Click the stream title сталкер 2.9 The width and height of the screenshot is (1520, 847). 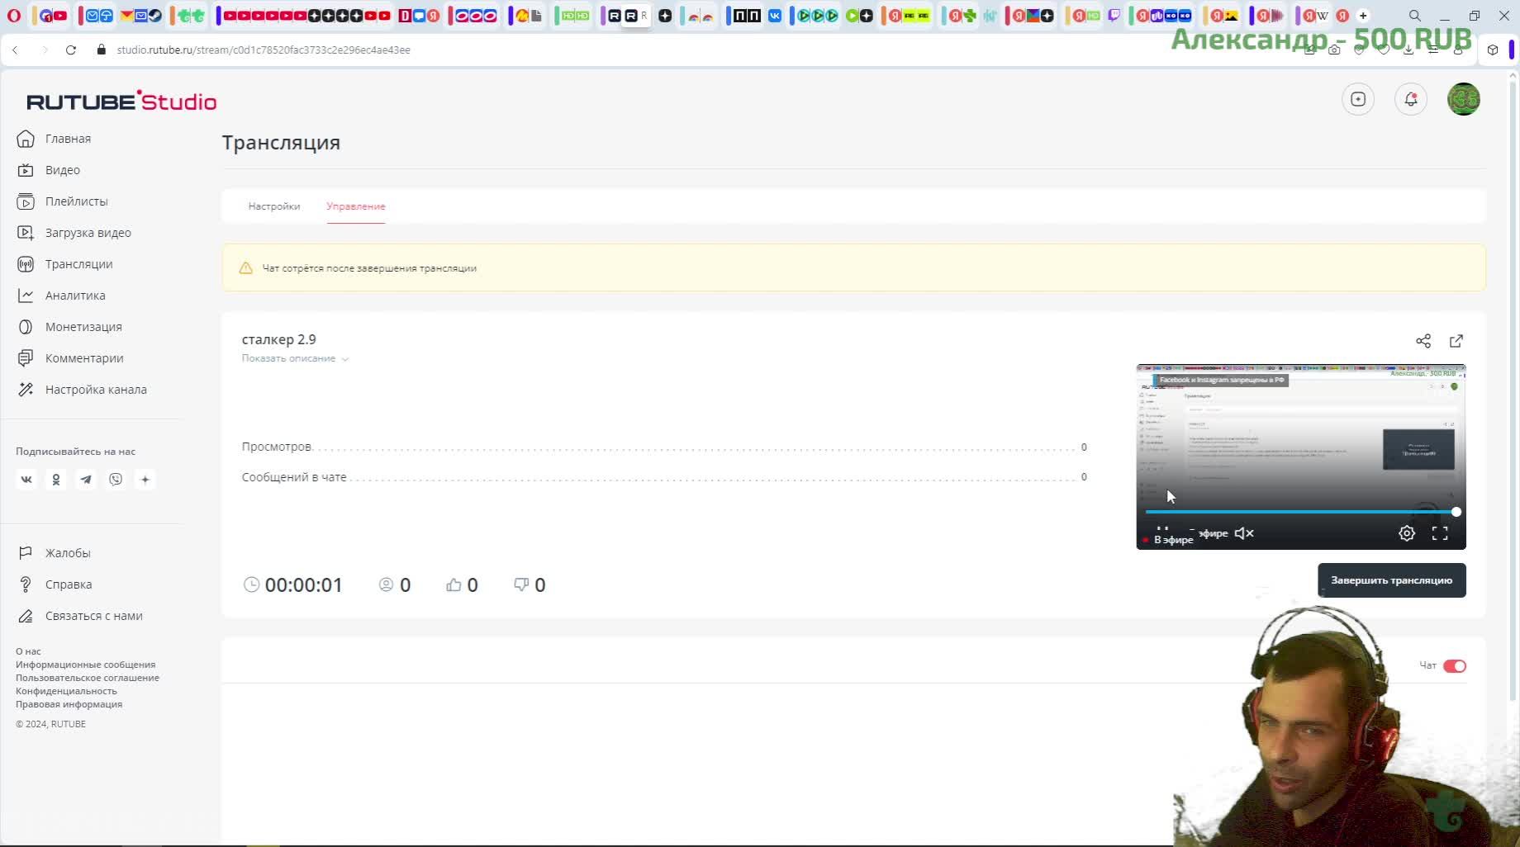tap(279, 339)
